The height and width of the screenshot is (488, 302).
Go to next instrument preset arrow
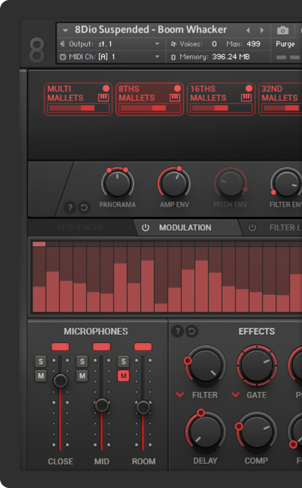coord(262,30)
